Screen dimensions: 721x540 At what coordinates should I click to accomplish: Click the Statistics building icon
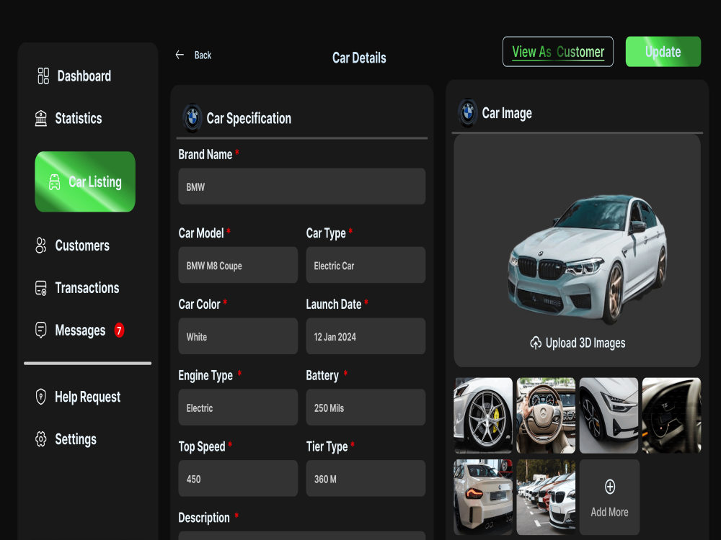41,118
